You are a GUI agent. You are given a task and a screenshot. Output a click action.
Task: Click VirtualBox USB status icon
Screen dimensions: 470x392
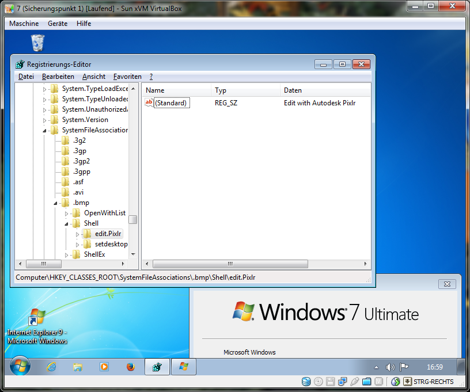(354, 382)
